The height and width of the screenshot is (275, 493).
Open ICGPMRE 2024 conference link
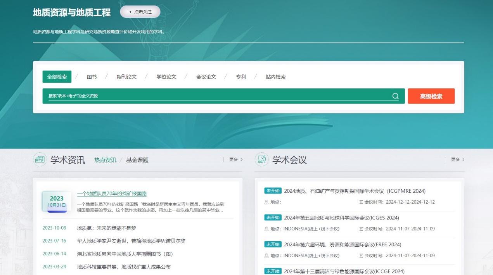355,191
